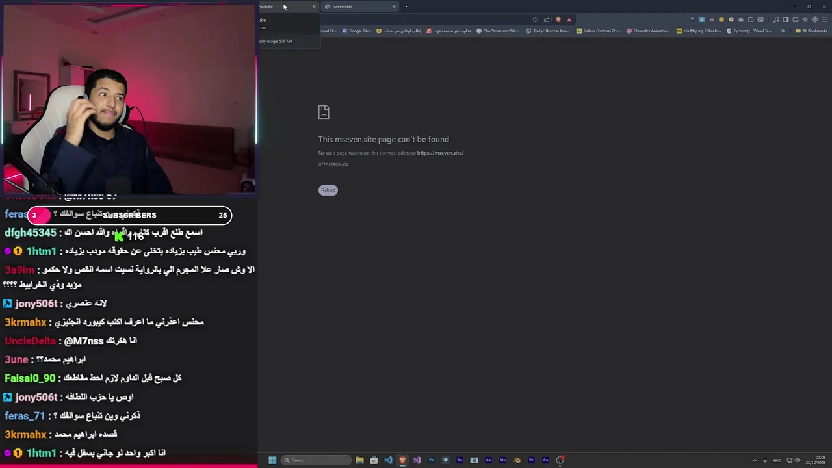Viewport: 832px width, 468px height.
Task: Close the mseven.site tab
Action: (x=394, y=6)
